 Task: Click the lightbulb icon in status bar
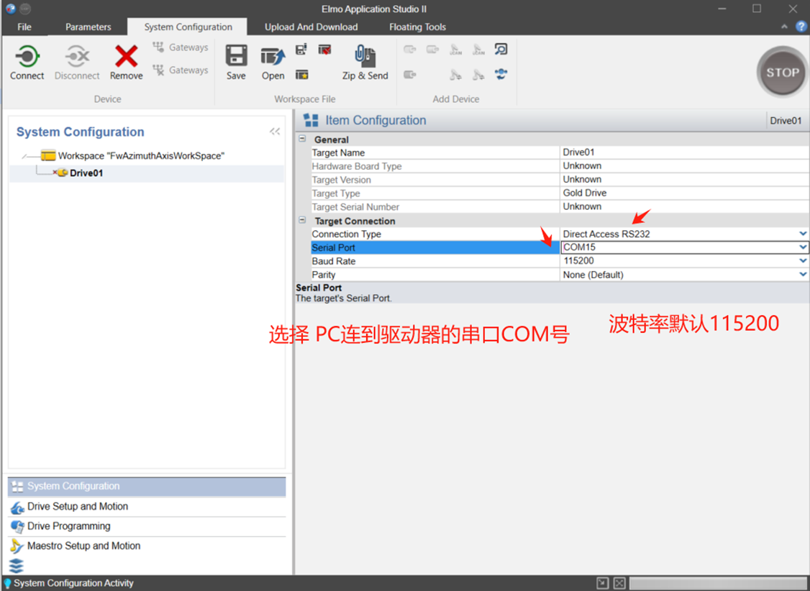pos(7,583)
